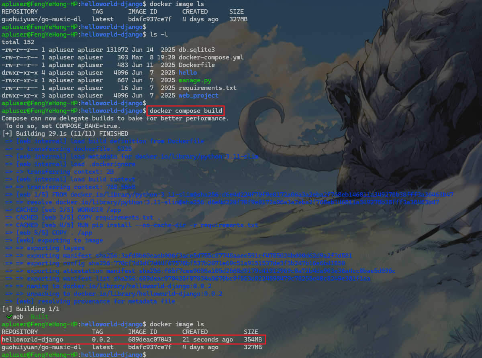The width and height of the screenshot is (482, 358).
Task: Click 131072 file size of db.sqlite3
Action: [x=117, y=50]
